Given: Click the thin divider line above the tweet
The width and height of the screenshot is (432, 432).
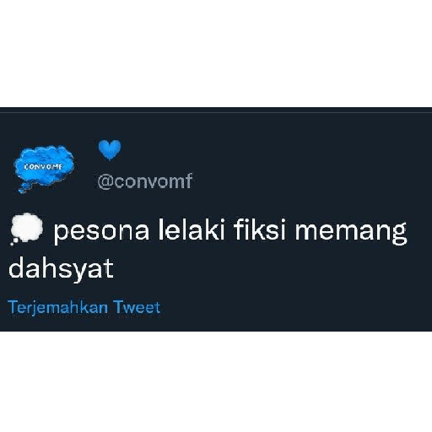Looking at the screenshot, I should [x=216, y=113].
